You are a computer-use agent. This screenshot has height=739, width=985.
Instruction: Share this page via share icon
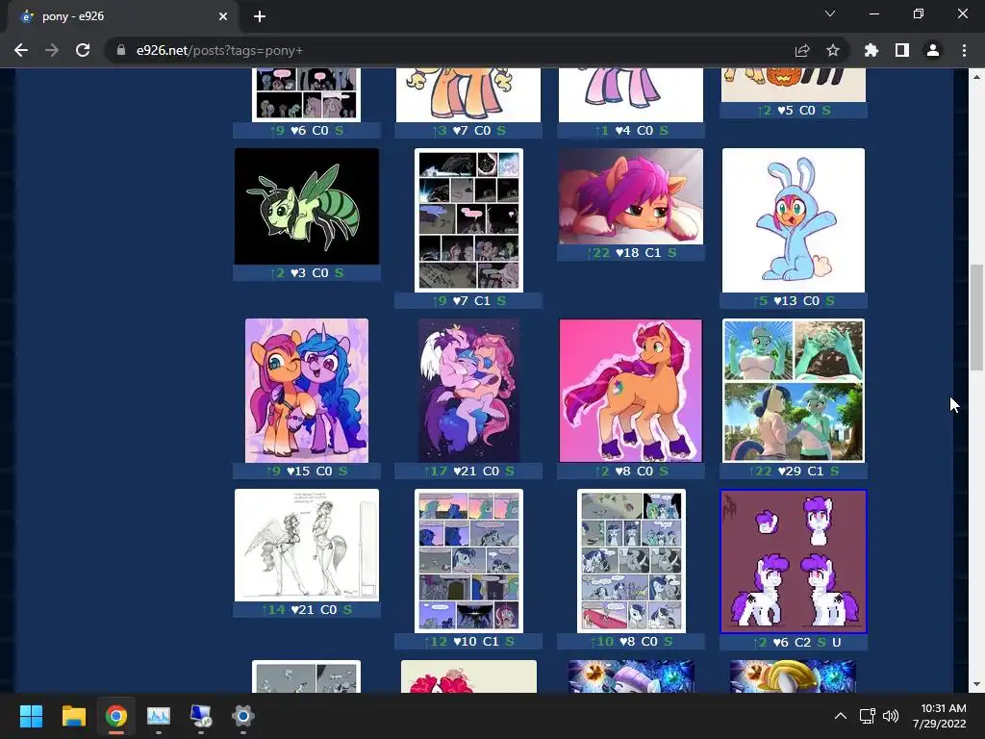click(x=802, y=50)
